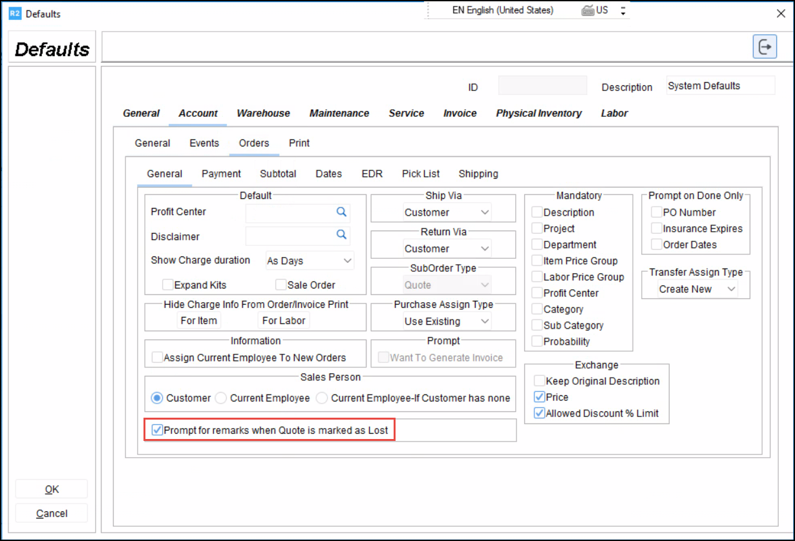Open the Payment sub-tab

(221, 174)
